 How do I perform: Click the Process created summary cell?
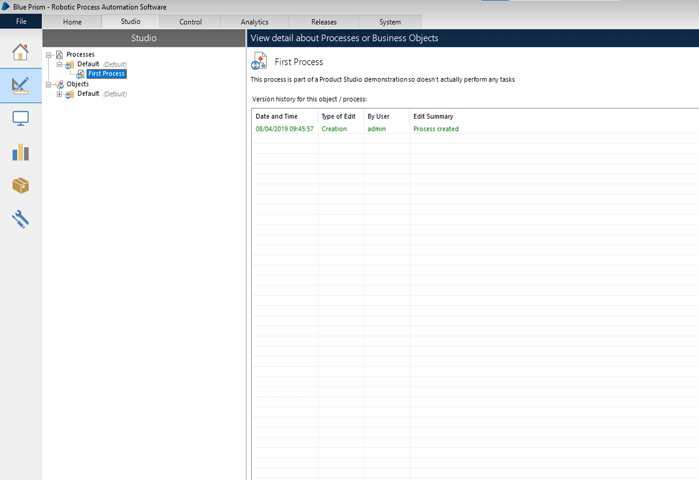point(436,129)
